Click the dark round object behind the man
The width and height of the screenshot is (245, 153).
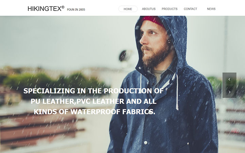(123, 56)
